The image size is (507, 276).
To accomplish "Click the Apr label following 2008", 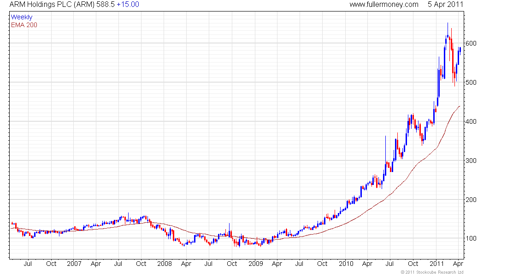I will [186, 264].
